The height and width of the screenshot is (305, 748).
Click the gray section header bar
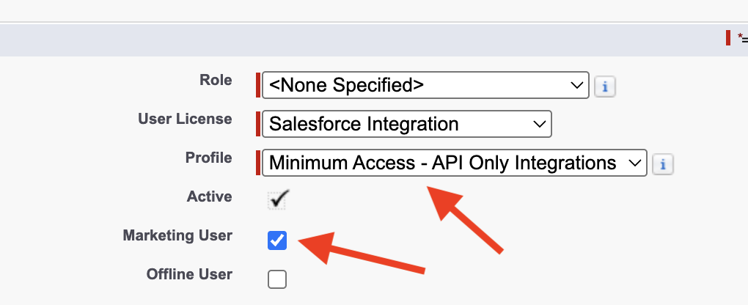tap(362, 40)
